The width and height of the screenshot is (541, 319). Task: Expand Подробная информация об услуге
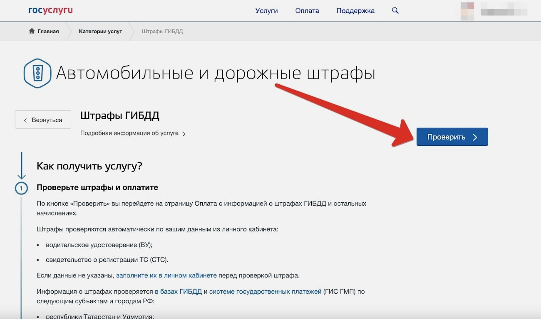click(132, 133)
